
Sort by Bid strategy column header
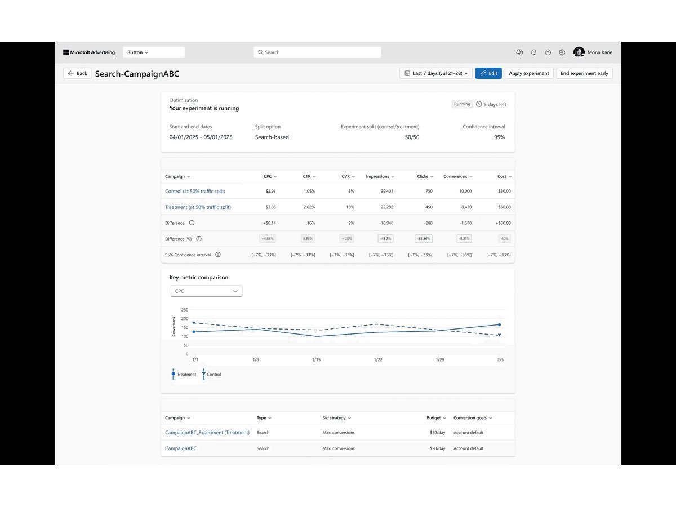(x=337, y=418)
